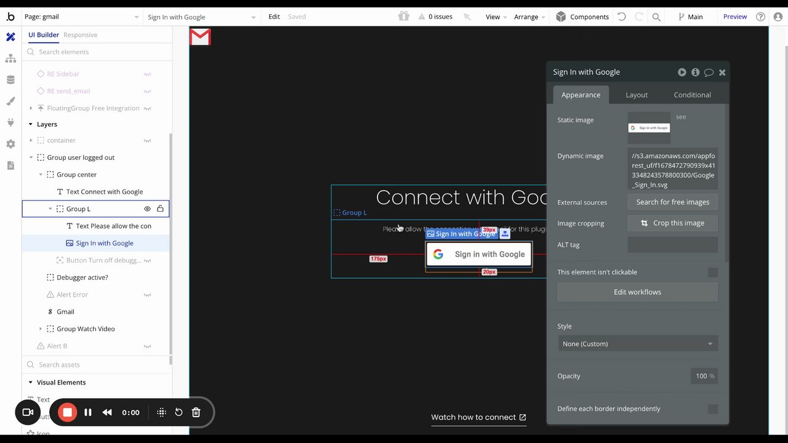788x443 pixels.
Task: Click Edit workflows button
Action: click(637, 292)
